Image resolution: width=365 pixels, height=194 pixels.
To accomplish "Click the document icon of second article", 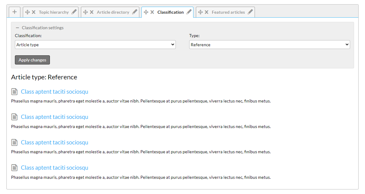I will [x=14, y=117].
